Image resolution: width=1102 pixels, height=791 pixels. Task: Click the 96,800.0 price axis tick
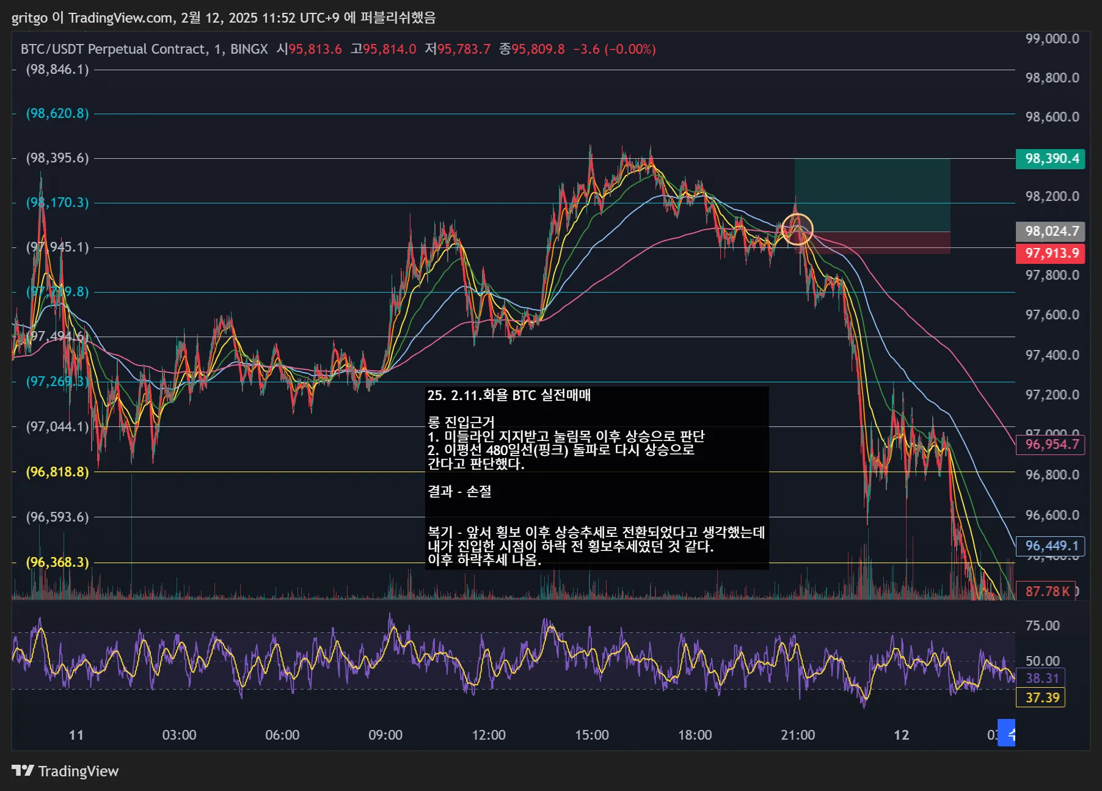click(1052, 475)
